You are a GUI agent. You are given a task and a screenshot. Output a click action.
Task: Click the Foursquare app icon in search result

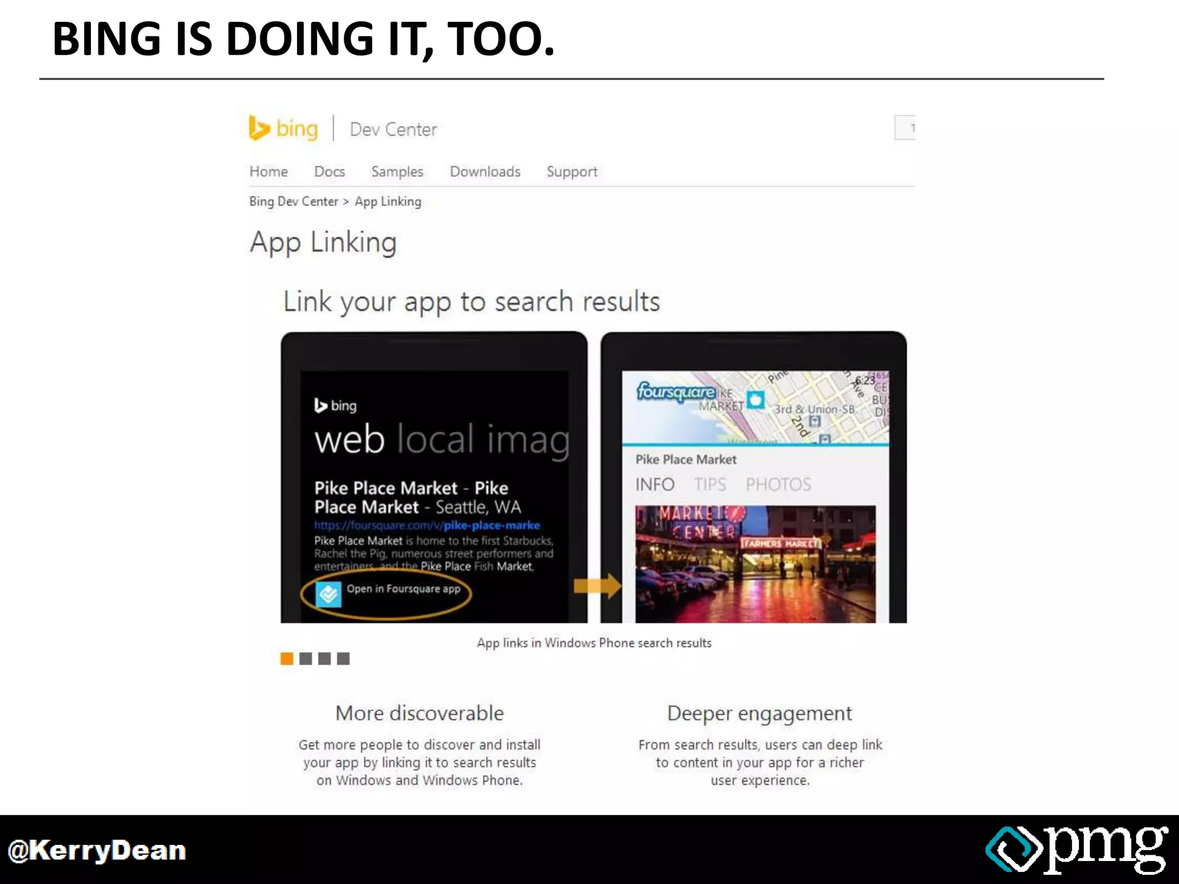329,594
